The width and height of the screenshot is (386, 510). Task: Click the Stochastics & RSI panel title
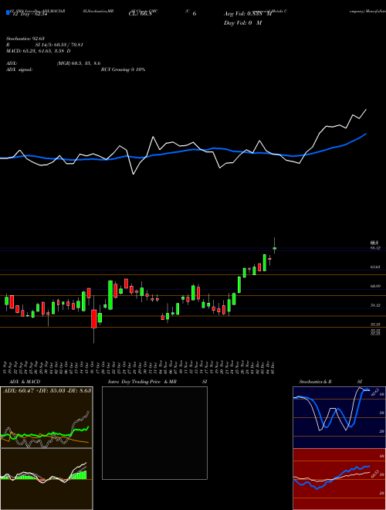pos(330,382)
